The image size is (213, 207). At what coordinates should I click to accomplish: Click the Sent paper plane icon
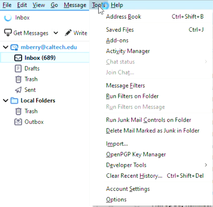click(18, 90)
